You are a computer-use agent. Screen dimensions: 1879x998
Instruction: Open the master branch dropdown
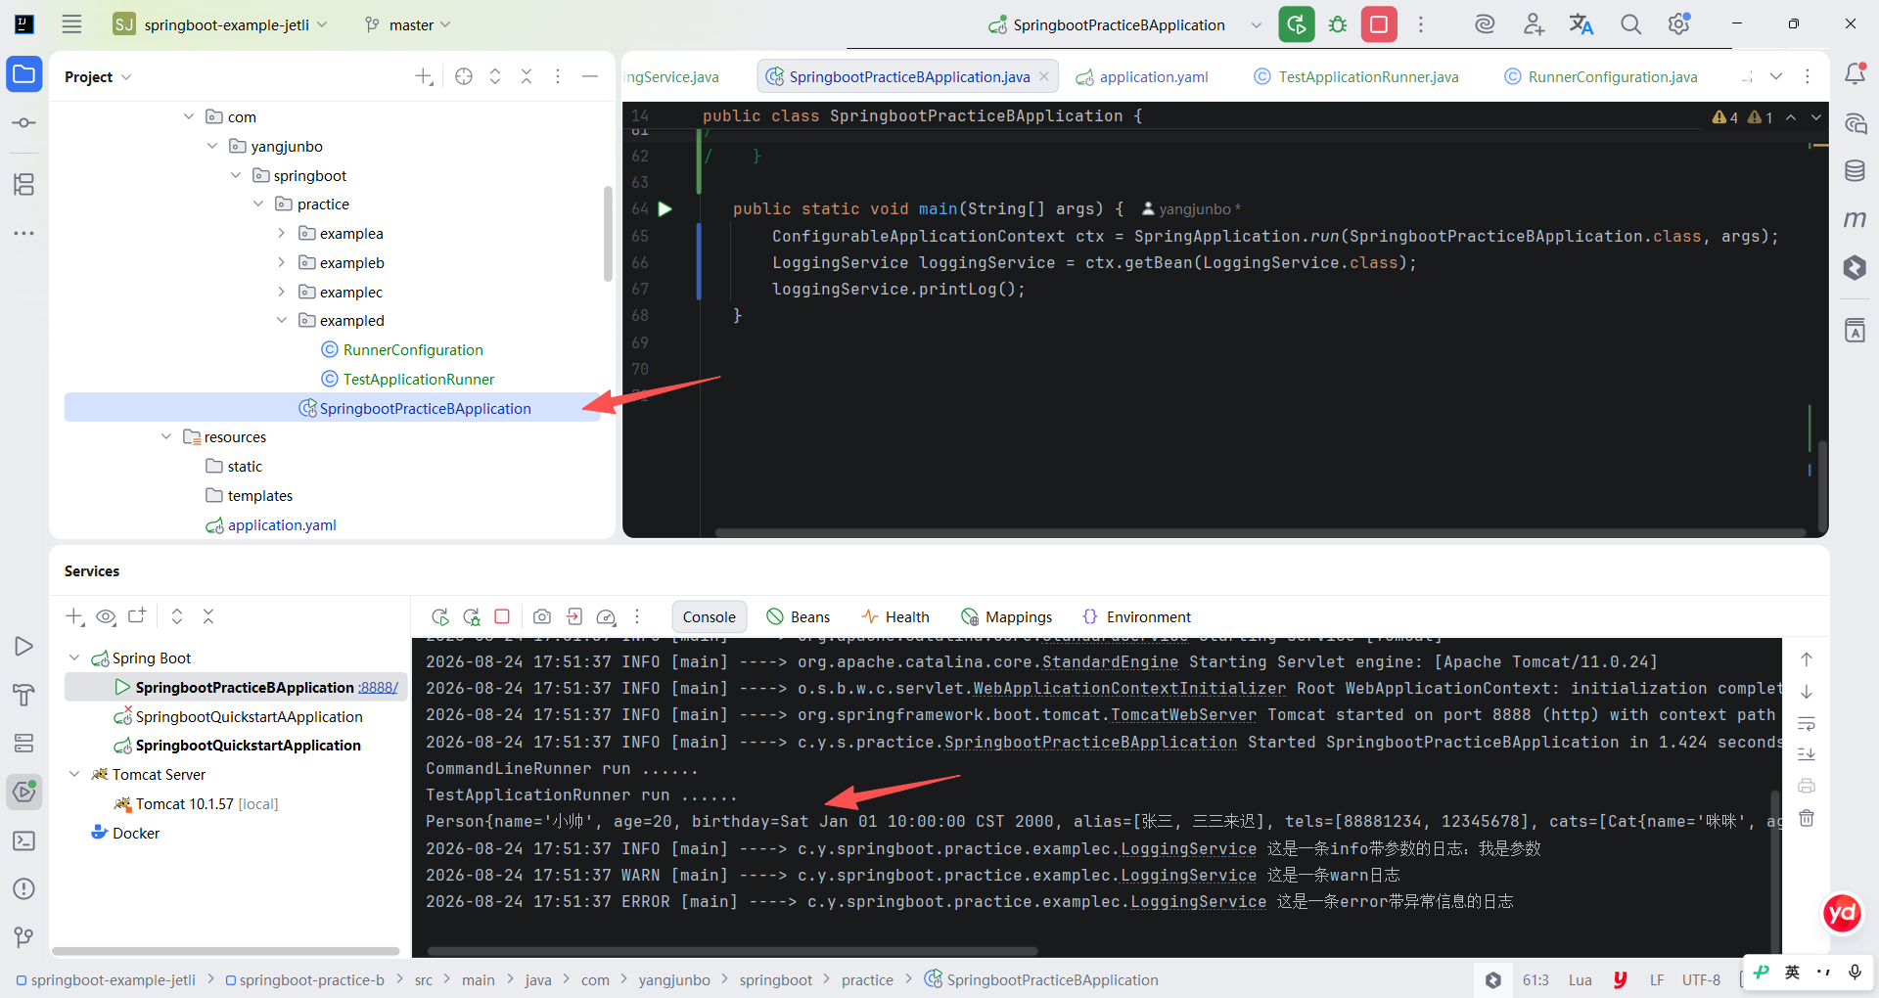pyautogui.click(x=407, y=24)
